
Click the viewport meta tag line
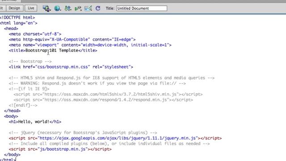coord(90,45)
